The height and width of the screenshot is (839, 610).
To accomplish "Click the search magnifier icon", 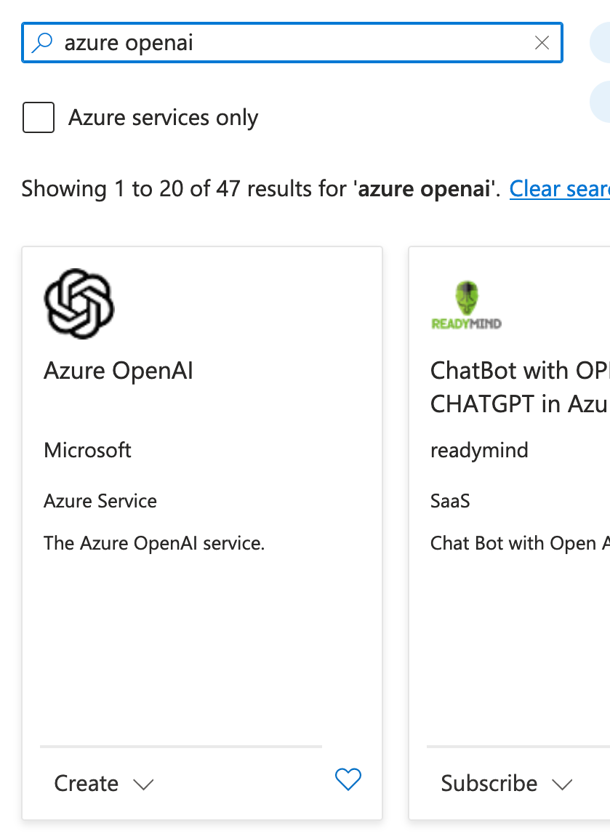I will (41, 43).
